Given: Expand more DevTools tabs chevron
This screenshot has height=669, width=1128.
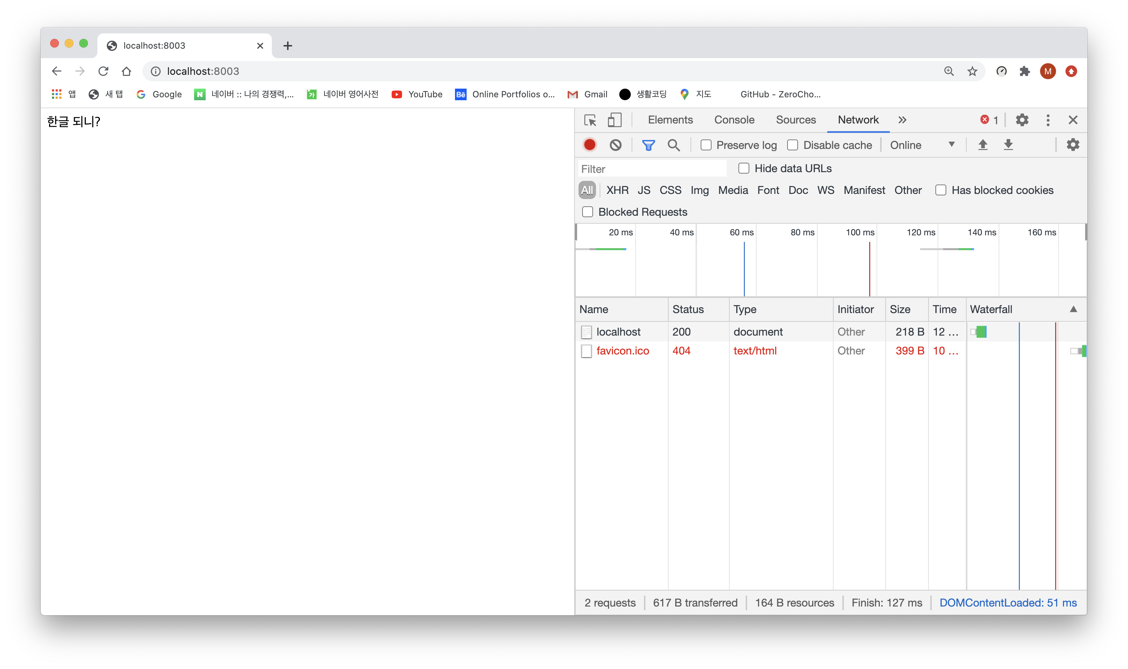Looking at the screenshot, I should [x=902, y=120].
